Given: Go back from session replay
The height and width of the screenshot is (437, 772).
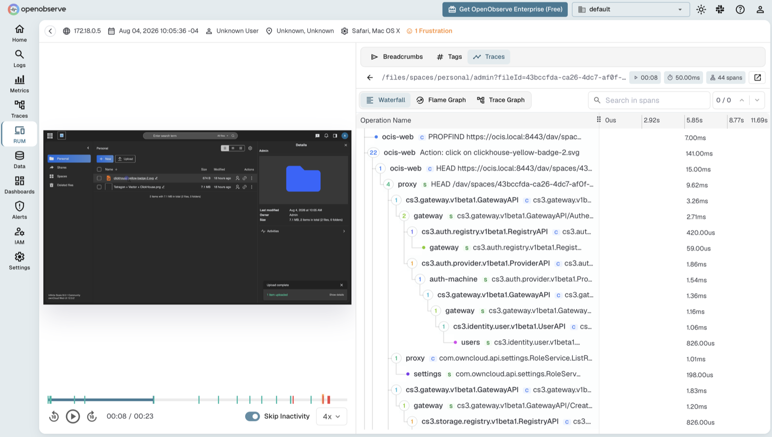Looking at the screenshot, I should 50,31.
